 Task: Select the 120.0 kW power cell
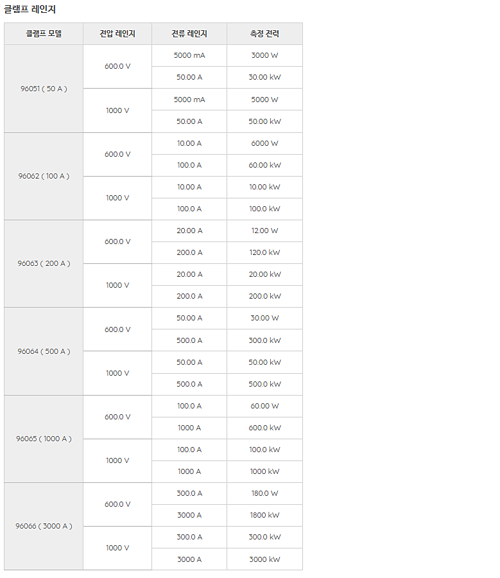[264, 252]
